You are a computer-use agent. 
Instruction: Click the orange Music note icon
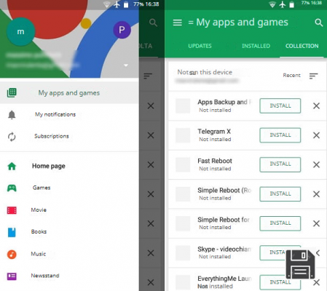tap(12, 254)
